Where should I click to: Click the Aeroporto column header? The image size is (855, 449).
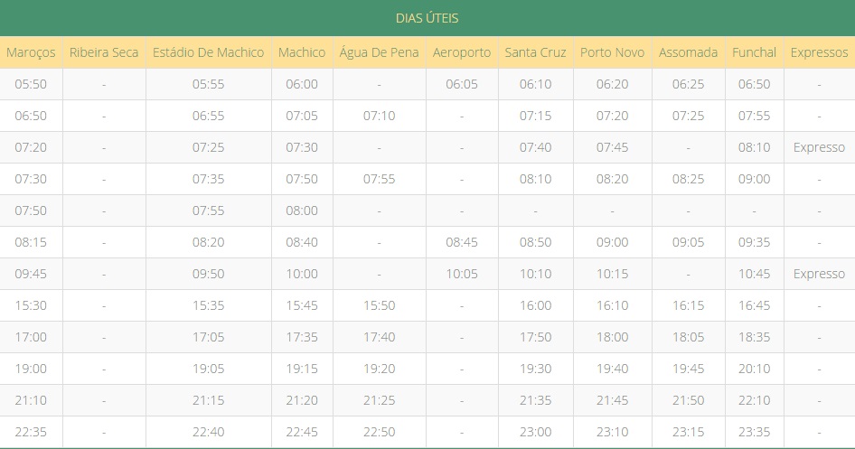[x=462, y=52]
